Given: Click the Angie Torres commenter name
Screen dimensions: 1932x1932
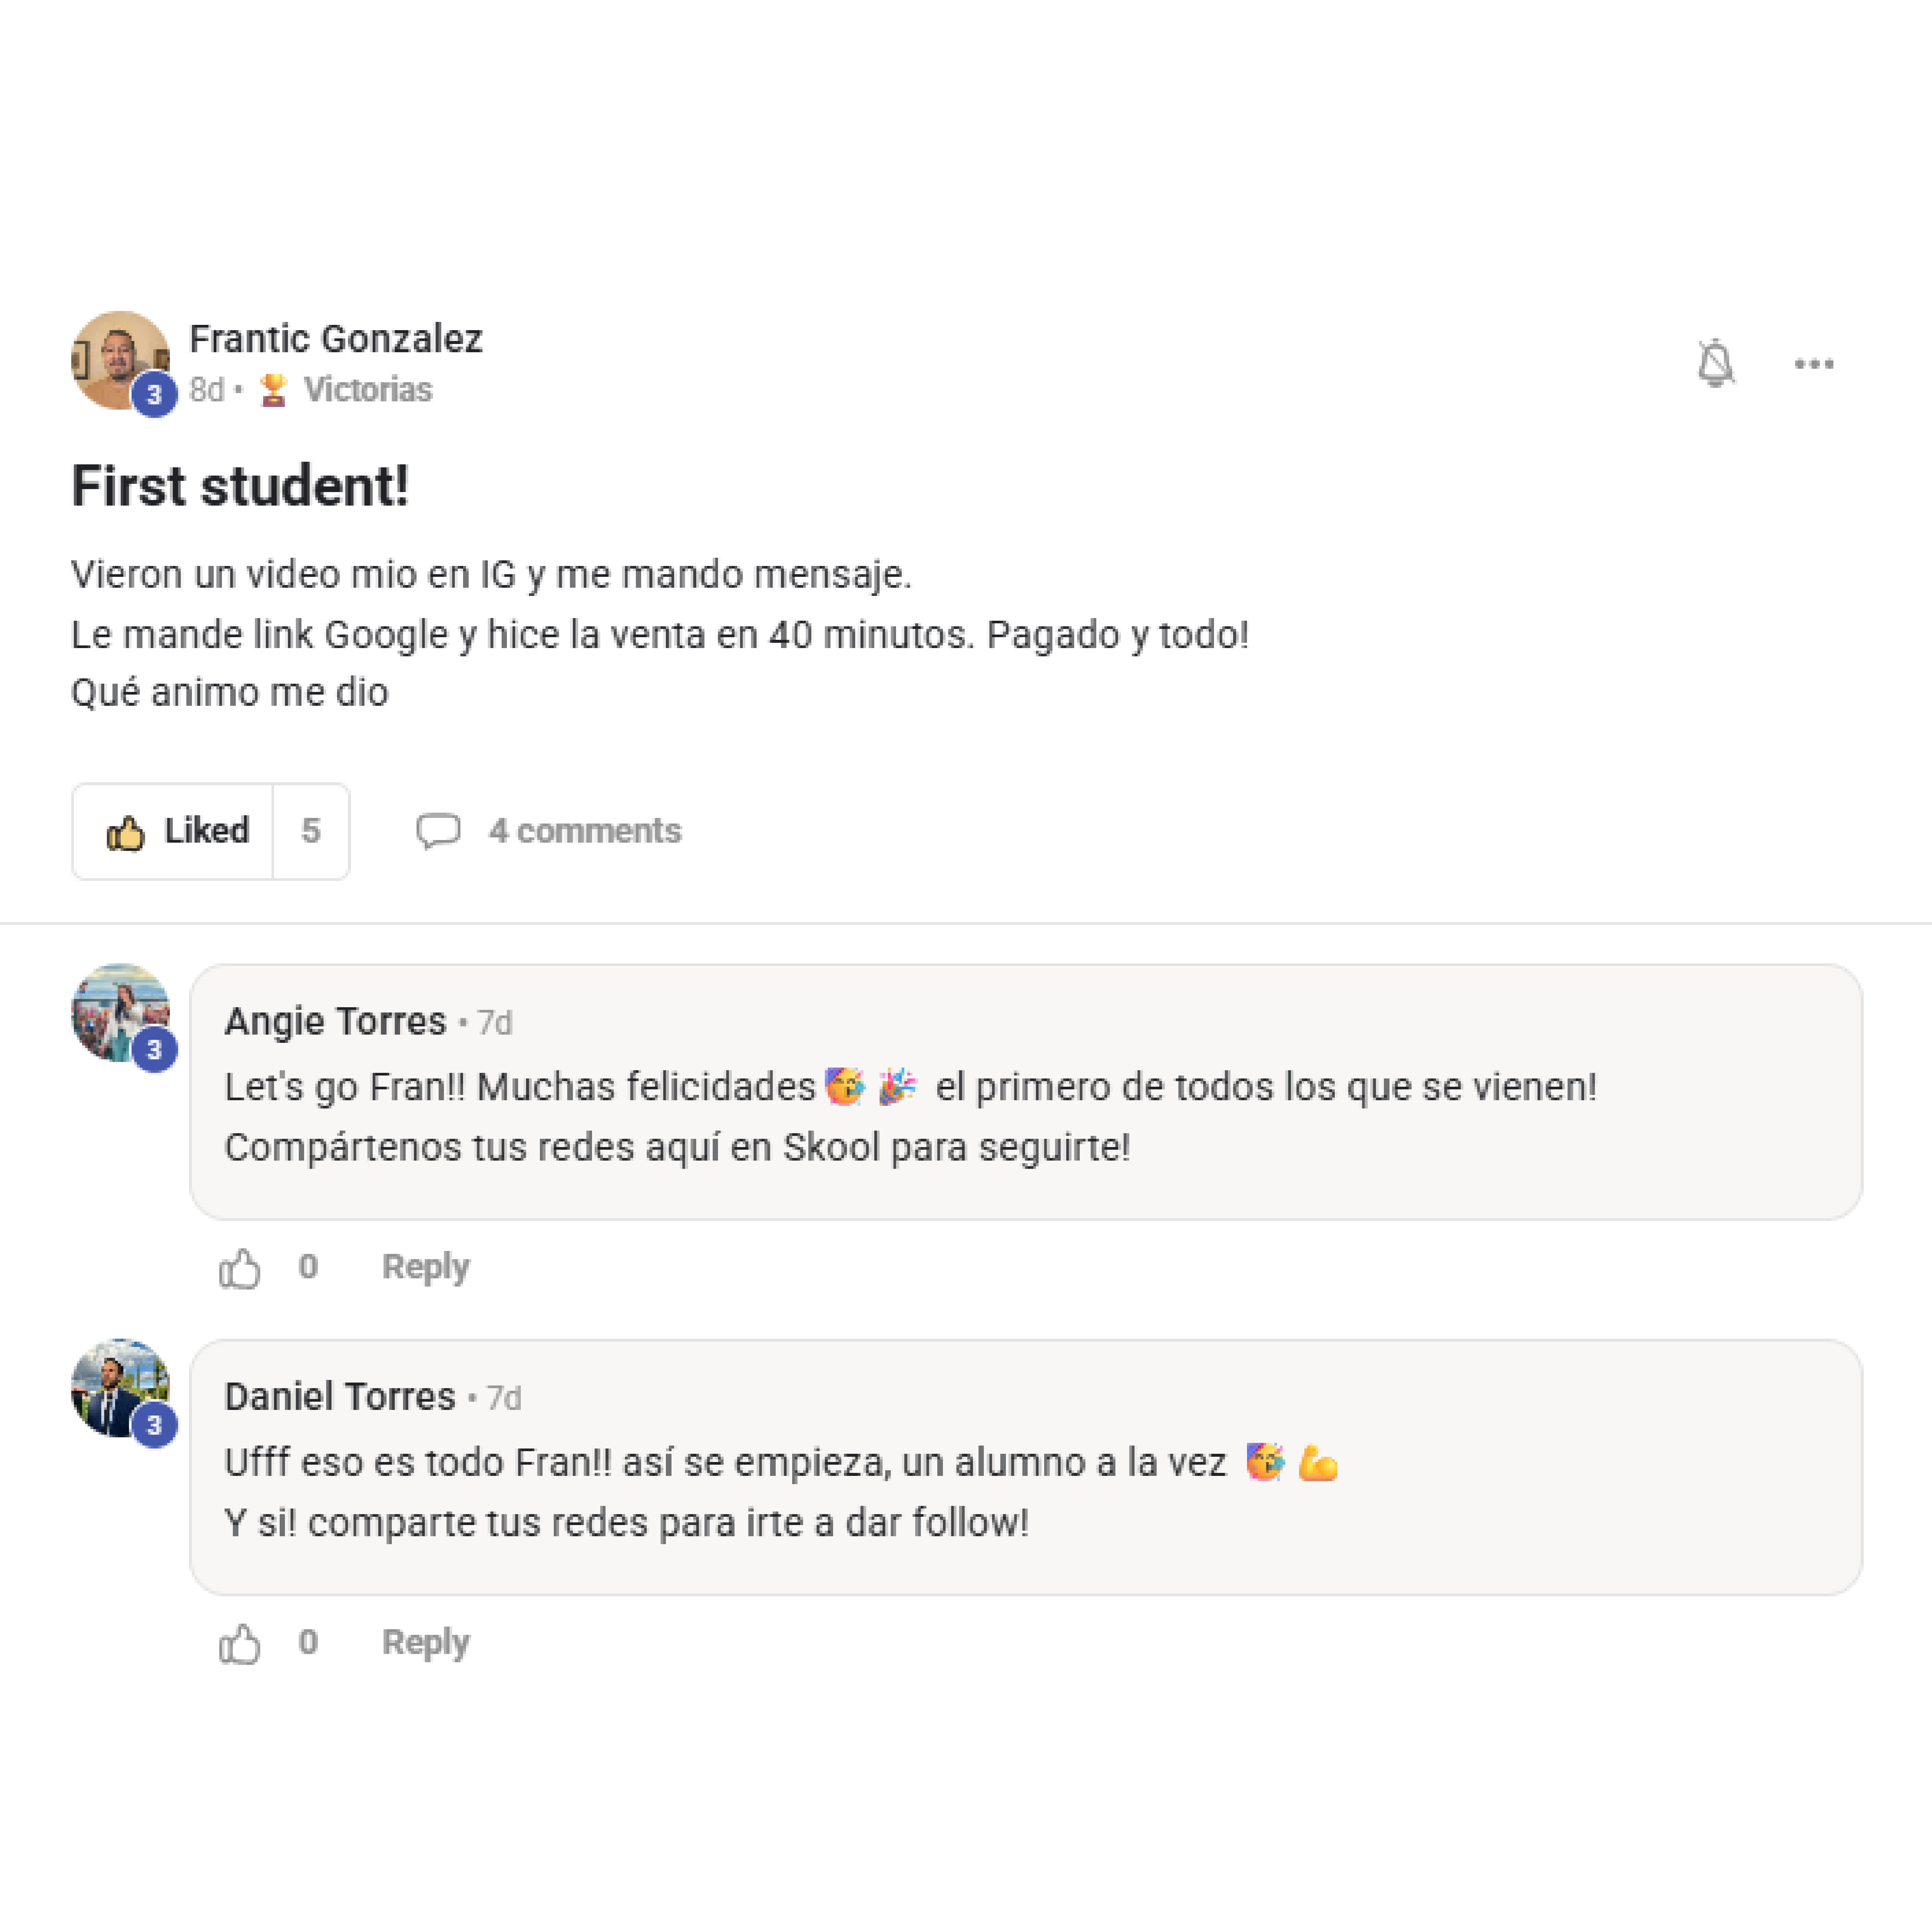Looking at the screenshot, I should pyautogui.click(x=335, y=1021).
